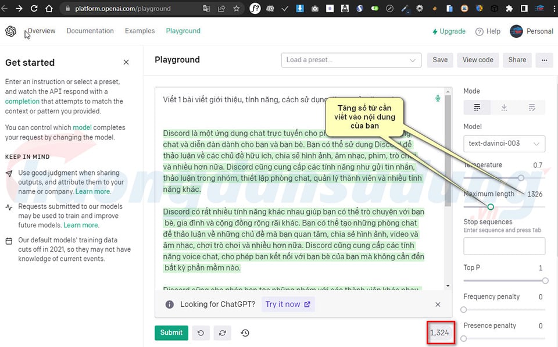This screenshot has width=558, height=347.
Task: Open the Load a preset dropdown
Action: coord(351,60)
